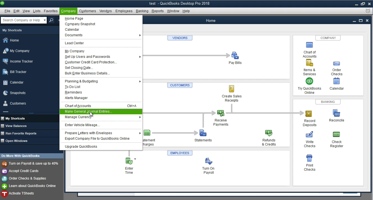Image resolution: width=373 pixels, height=200 pixels.
Task: Open Chart of Accounts menu item
Action: [101, 106]
